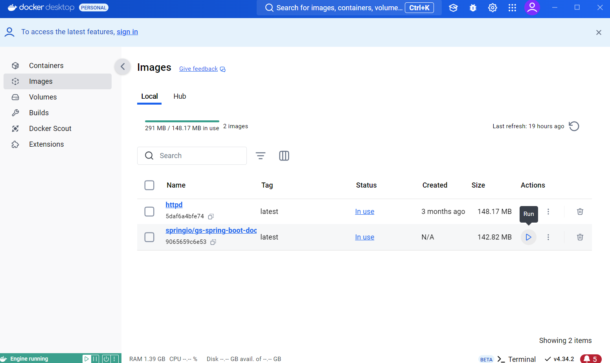
Task: Open Docker Desktop settings gear
Action: point(492,8)
